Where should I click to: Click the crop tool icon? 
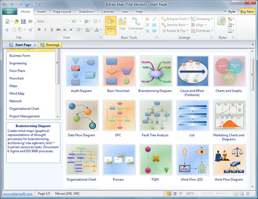147,31
